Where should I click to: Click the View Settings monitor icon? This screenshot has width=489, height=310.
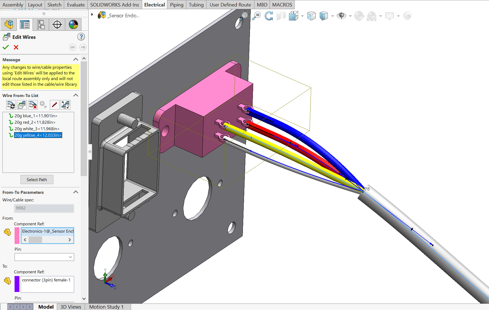coord(390,16)
